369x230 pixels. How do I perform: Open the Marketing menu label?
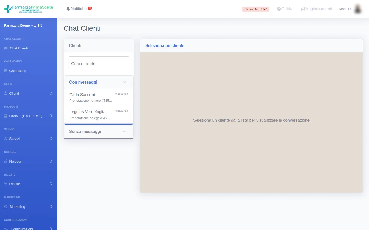tap(17, 206)
